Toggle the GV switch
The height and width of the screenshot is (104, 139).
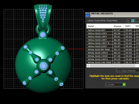[x=131, y=21]
